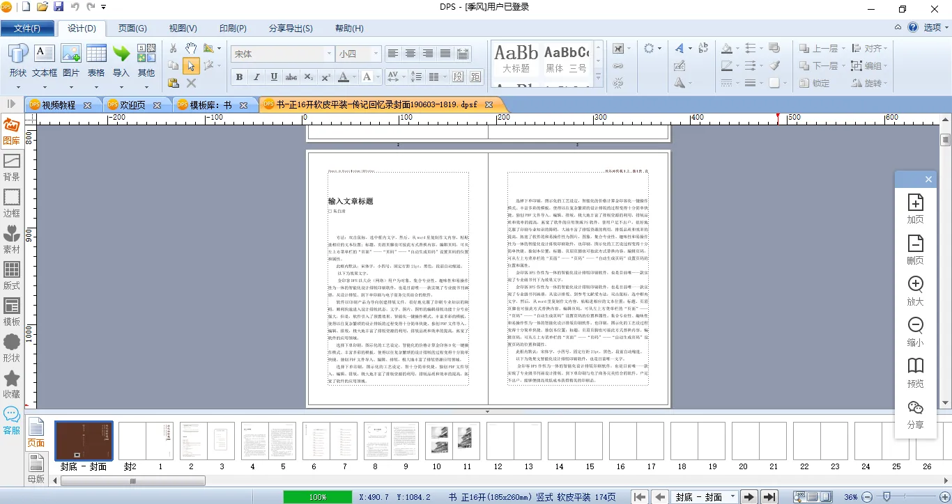Click the zoom slider in status bar
952x504 pixels.
click(x=886, y=497)
